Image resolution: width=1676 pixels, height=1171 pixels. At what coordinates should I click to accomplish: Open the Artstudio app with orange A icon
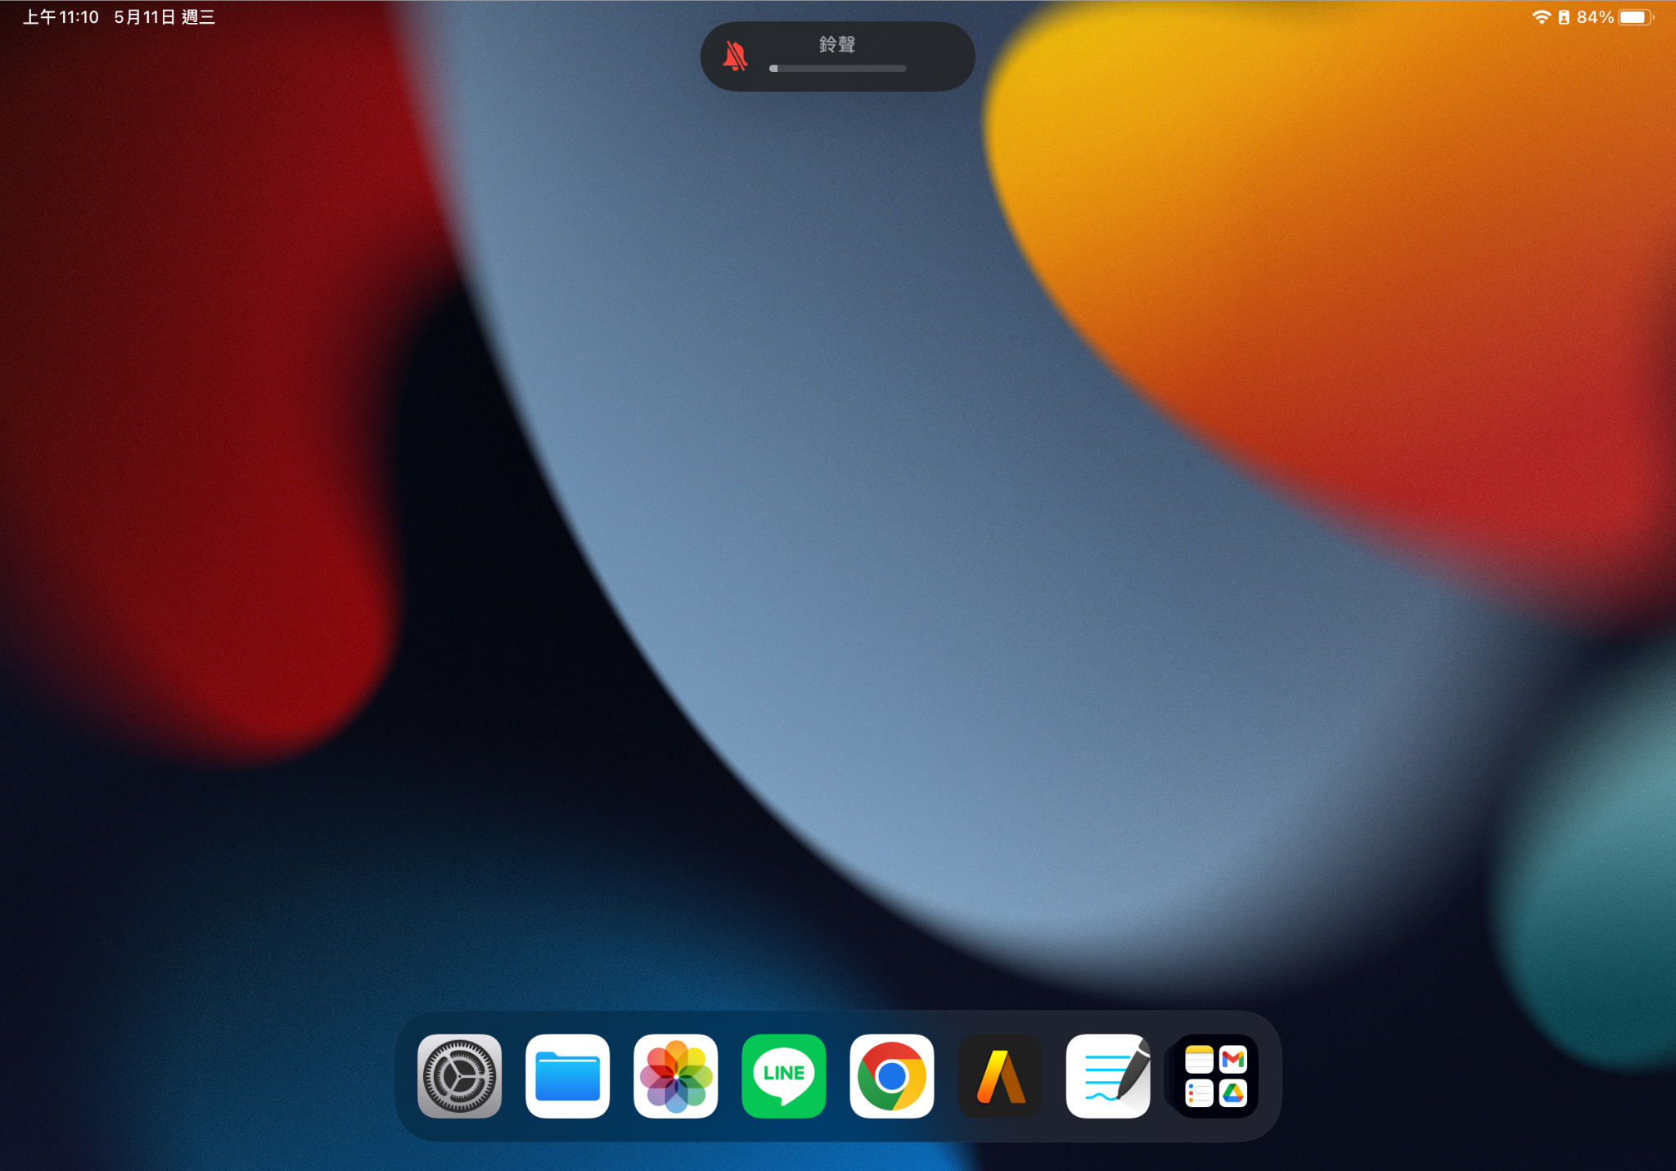[999, 1075]
